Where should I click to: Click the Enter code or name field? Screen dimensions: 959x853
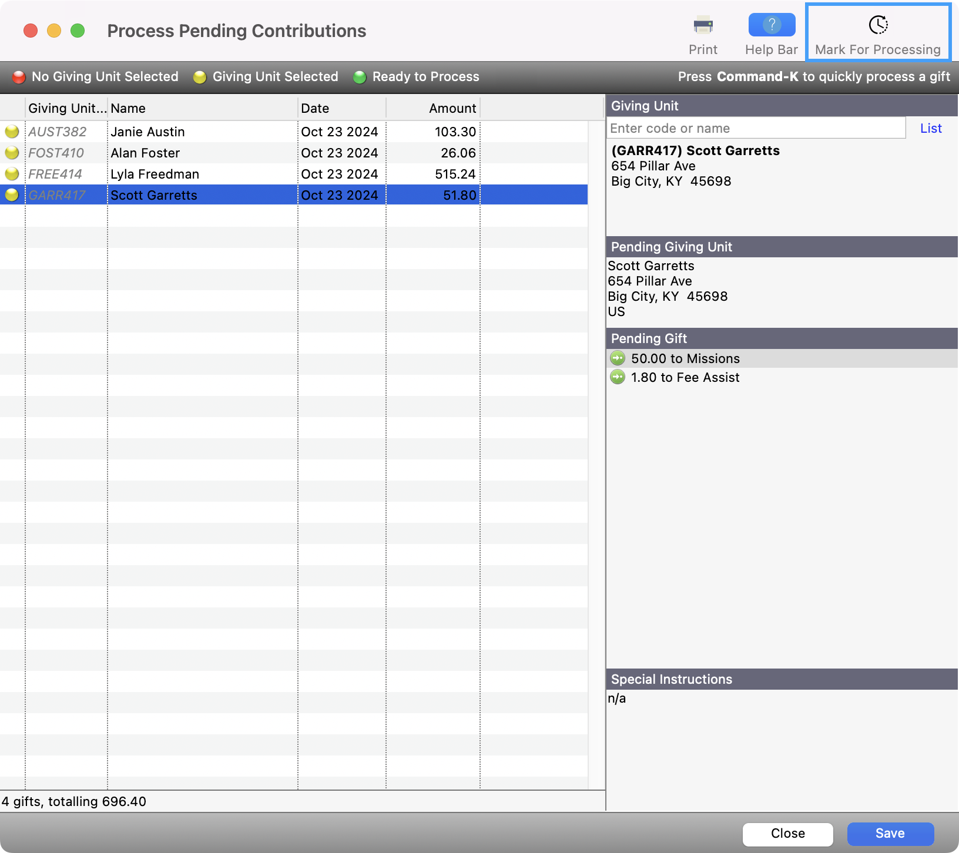pos(756,128)
